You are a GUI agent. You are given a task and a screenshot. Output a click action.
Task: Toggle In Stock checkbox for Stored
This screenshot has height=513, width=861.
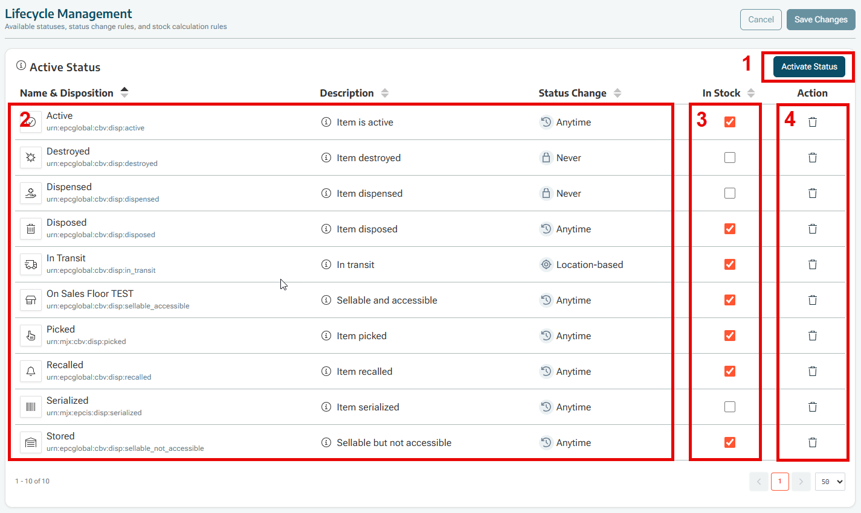coord(730,442)
